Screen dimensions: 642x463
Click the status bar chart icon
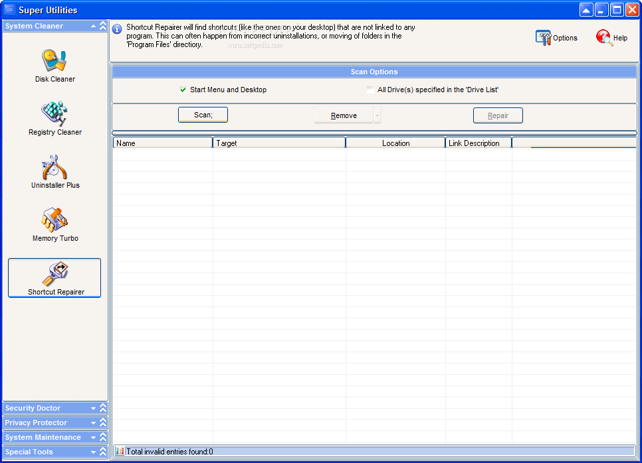(x=120, y=451)
